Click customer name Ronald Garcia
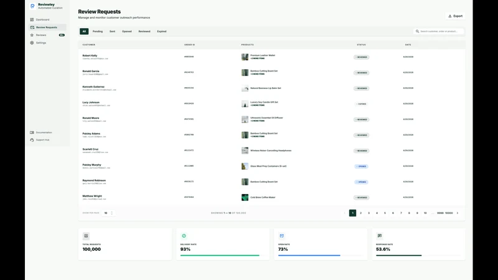Viewport: 498px width, 280px height. coord(91,71)
